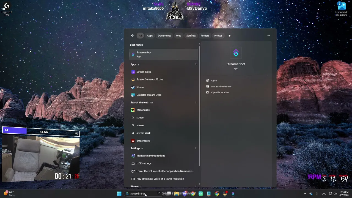The height and width of the screenshot is (198, 352).
Task: Show hidden tray icons chevron
Action: pos(305,194)
